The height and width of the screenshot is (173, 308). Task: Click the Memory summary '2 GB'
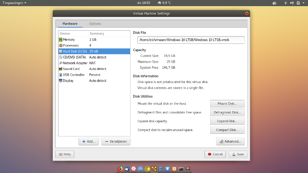tap(93, 40)
